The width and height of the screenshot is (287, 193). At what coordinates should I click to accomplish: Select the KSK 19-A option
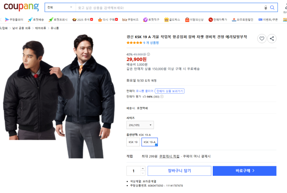(x=150, y=142)
